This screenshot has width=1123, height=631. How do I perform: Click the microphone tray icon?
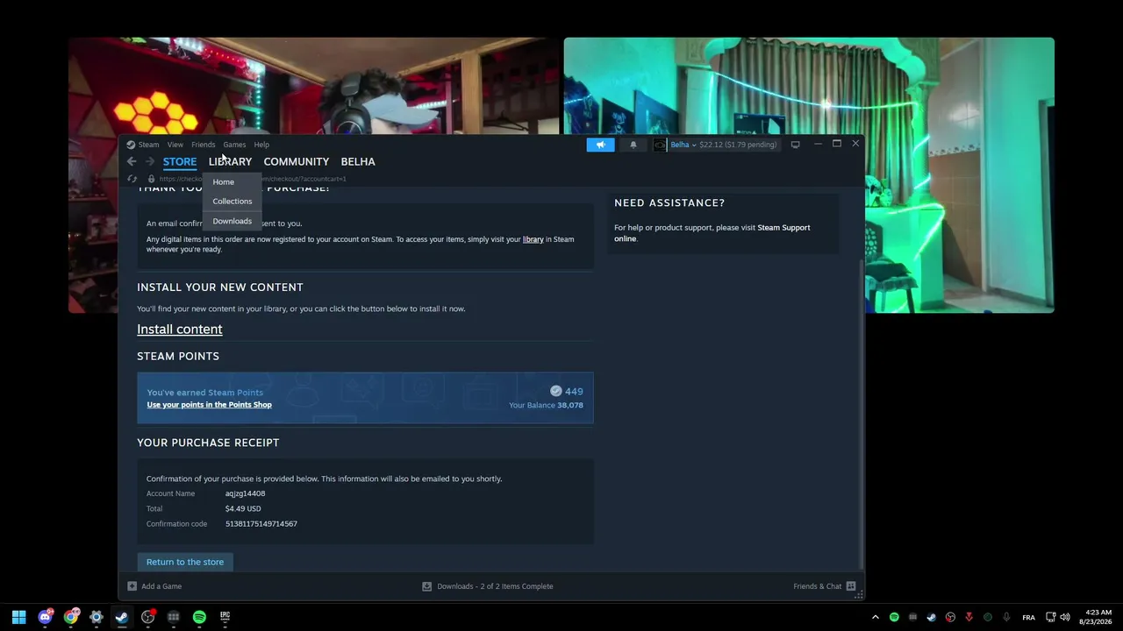pos(1006,617)
